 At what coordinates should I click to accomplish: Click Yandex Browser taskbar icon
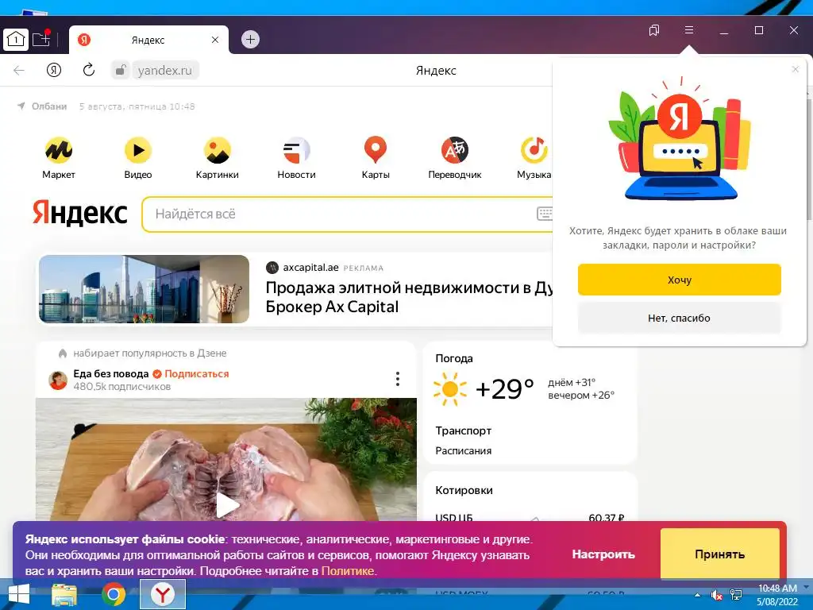163,594
